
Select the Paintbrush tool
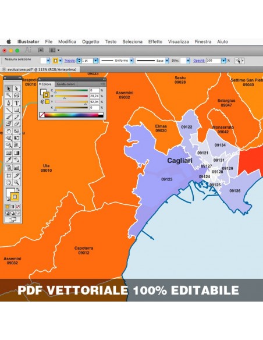coord(9,117)
